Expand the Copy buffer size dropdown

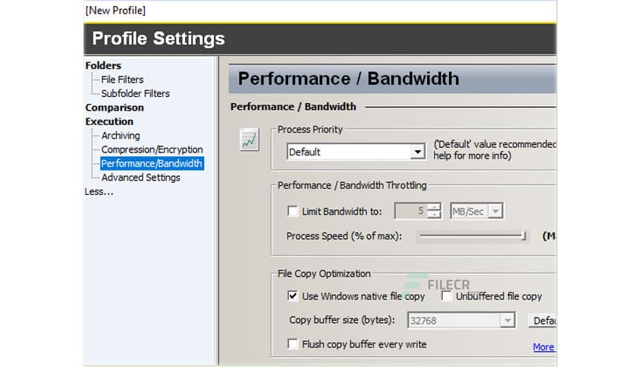click(x=507, y=321)
